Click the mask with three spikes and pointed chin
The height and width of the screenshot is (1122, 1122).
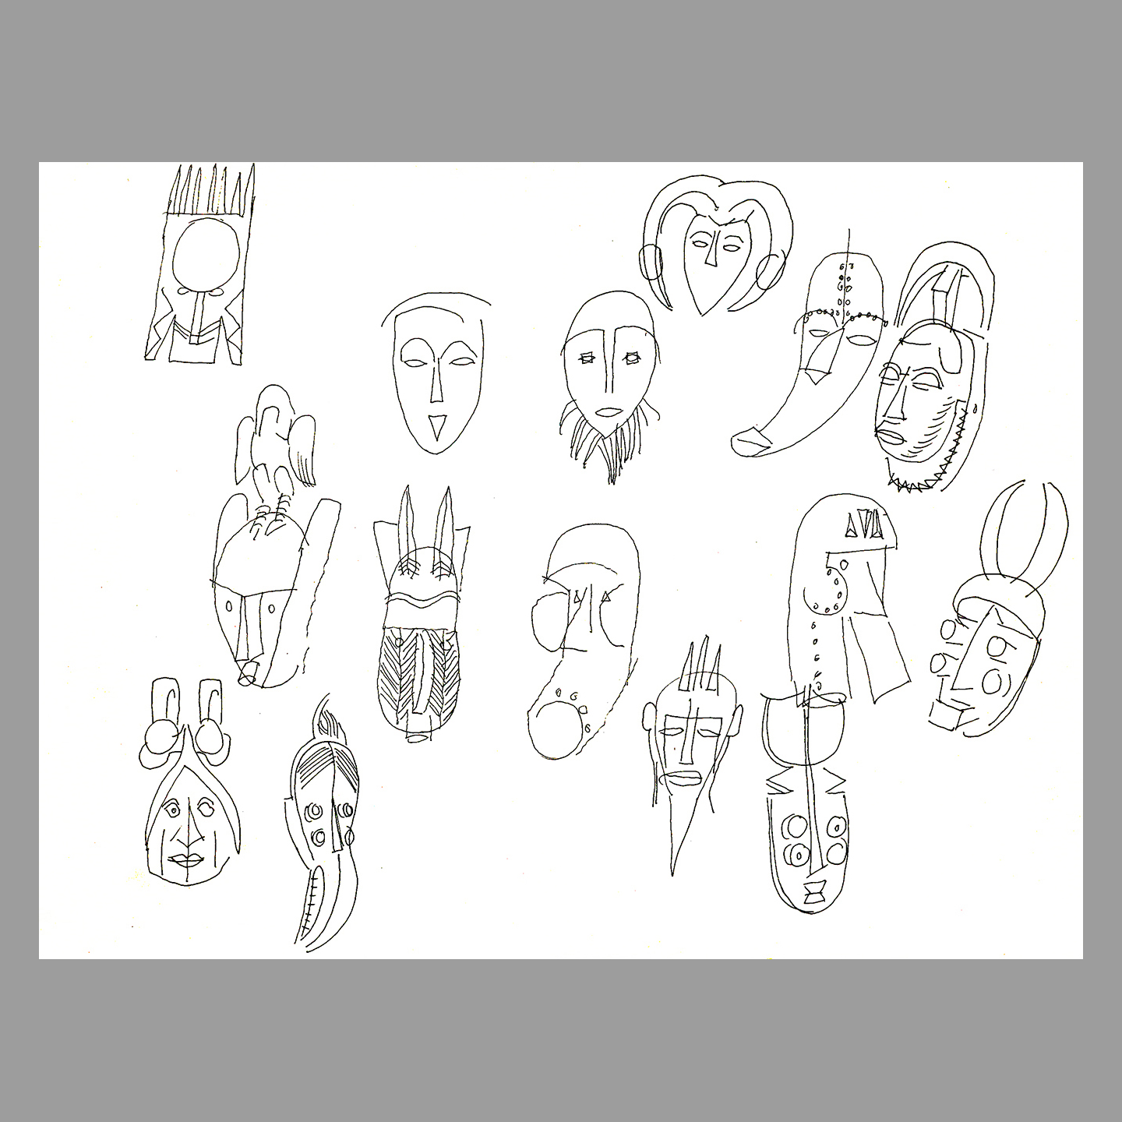(686, 748)
